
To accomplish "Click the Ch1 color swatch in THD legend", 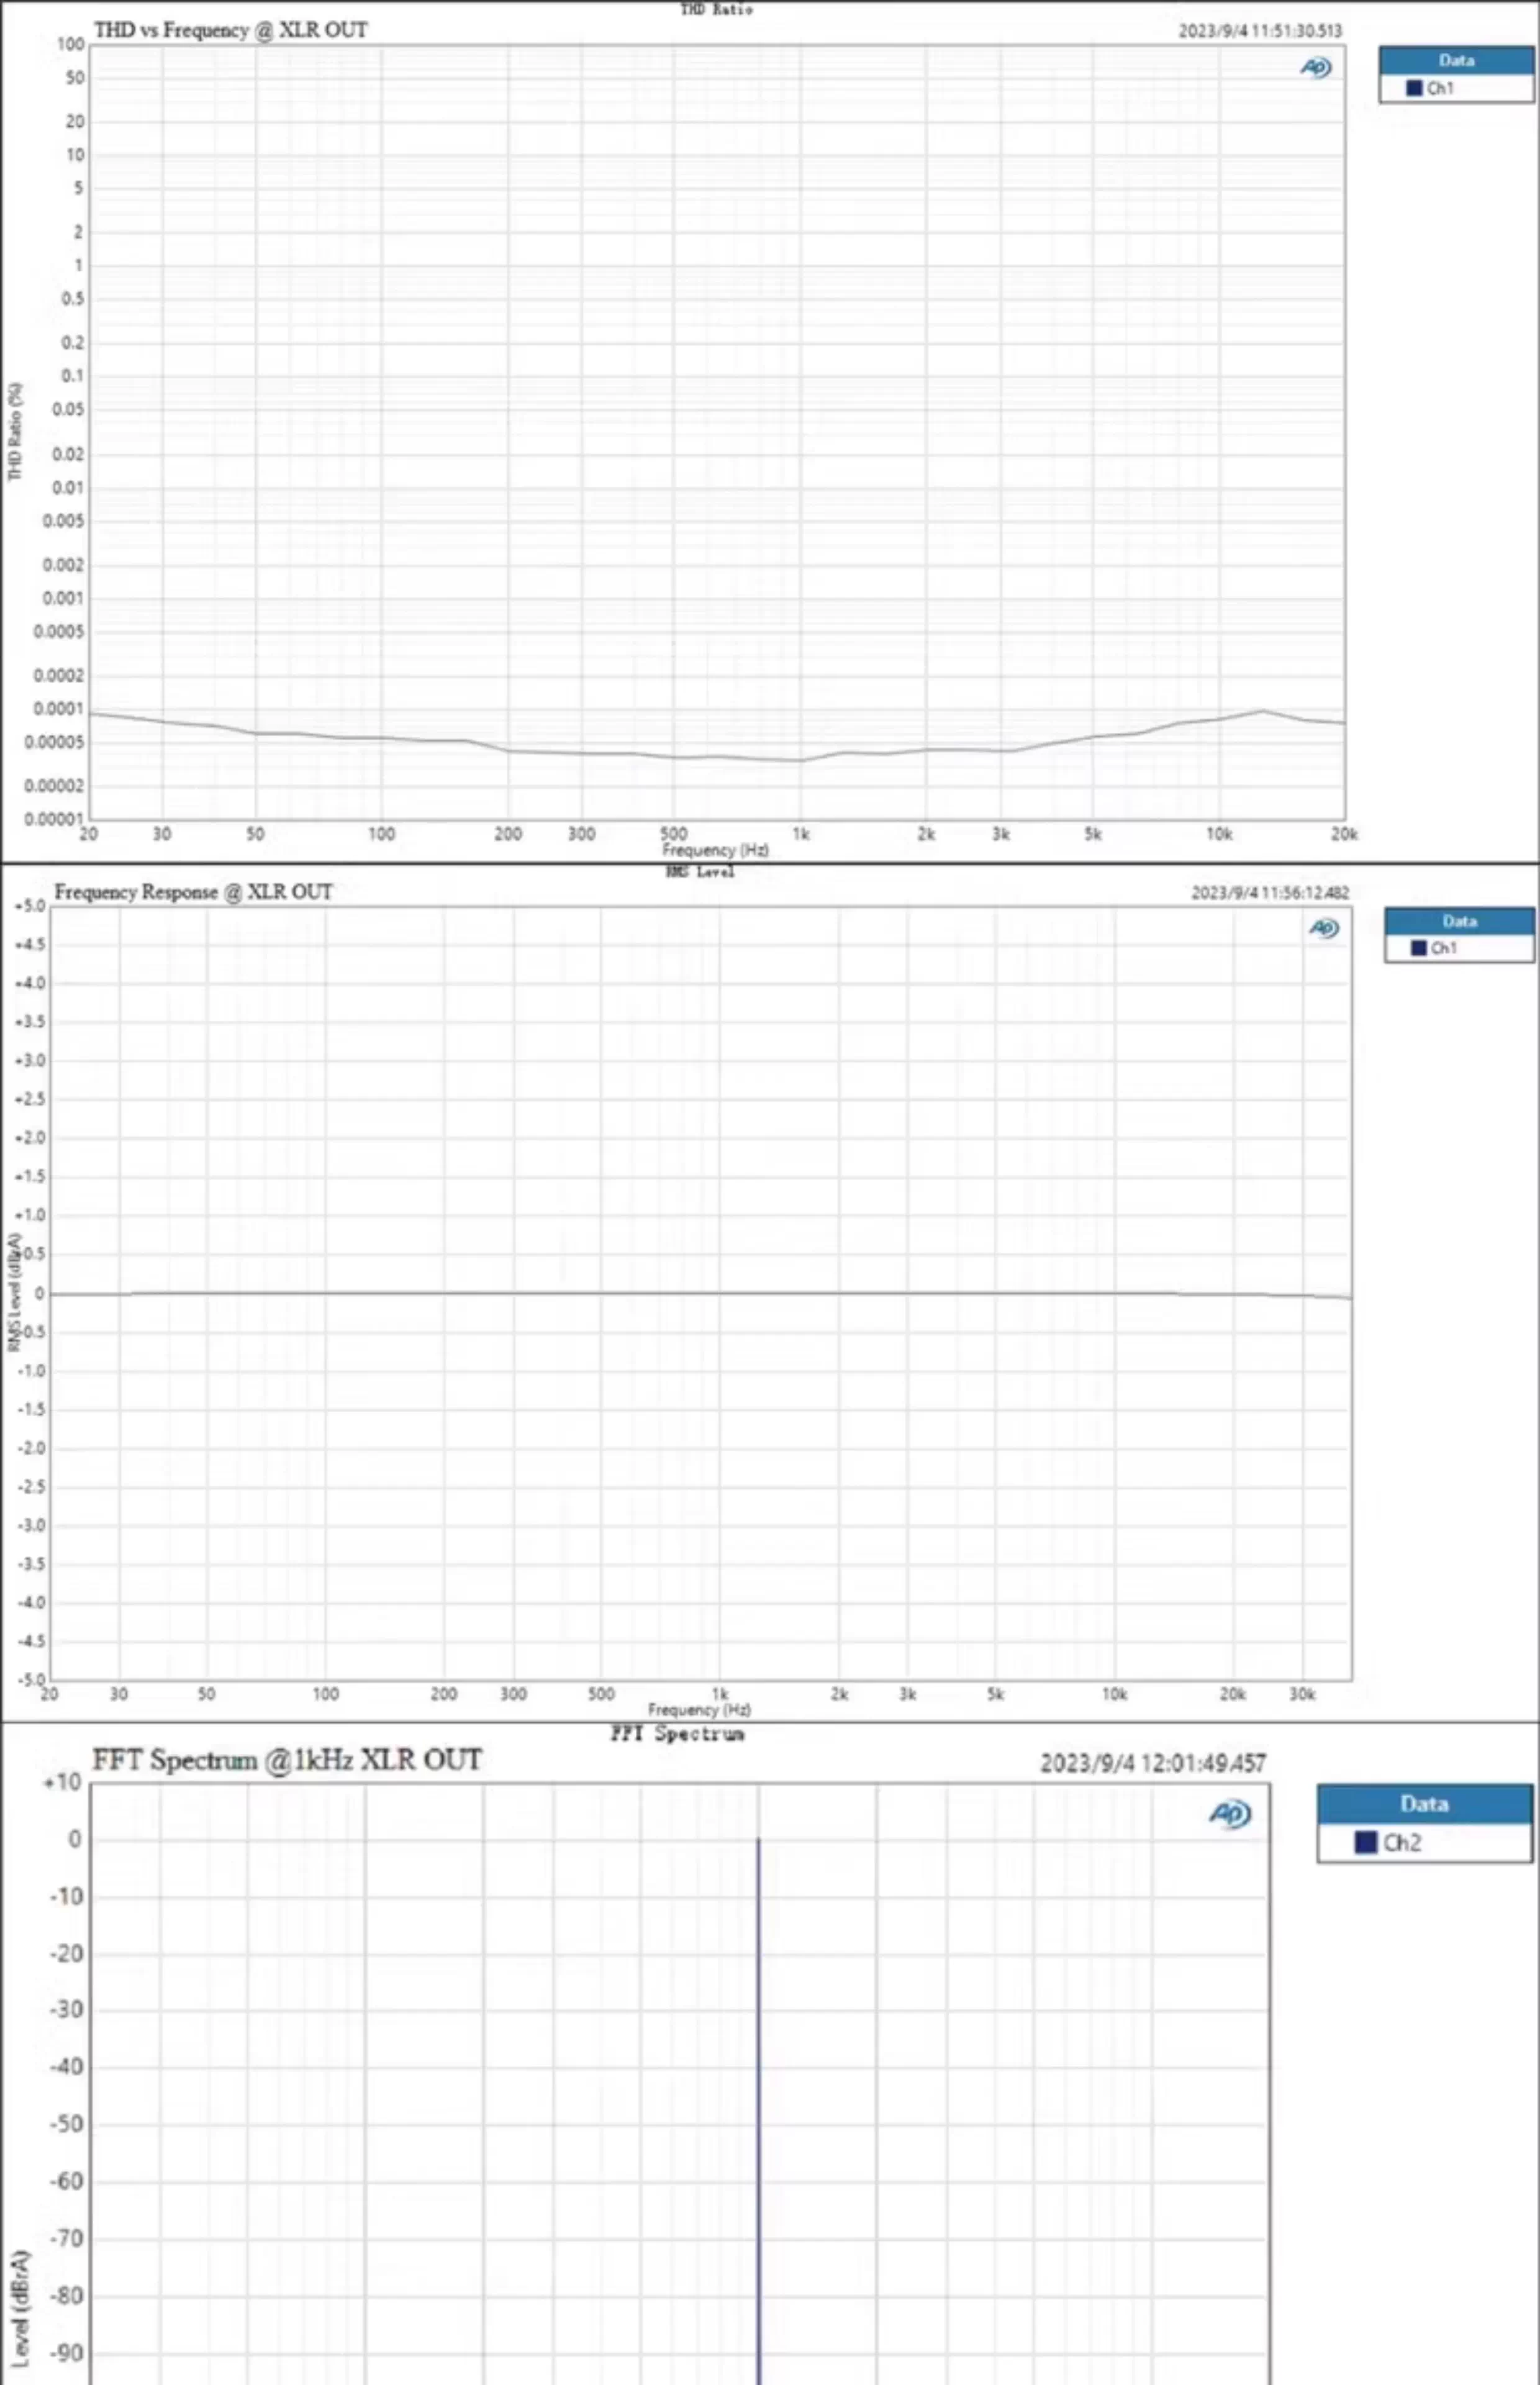I will (1414, 88).
